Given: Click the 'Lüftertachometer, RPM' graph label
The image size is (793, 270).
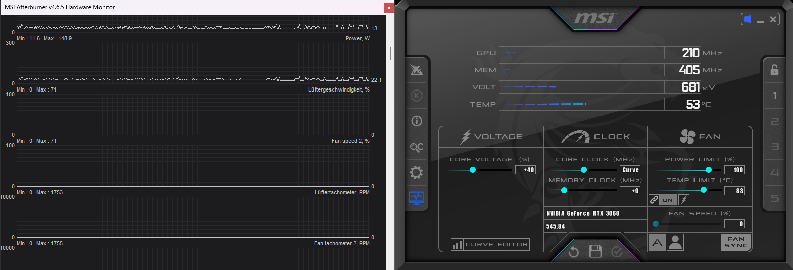Looking at the screenshot, I should (342, 192).
